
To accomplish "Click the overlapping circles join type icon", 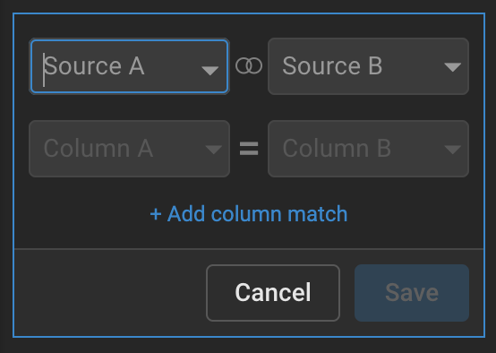I will point(249,65).
